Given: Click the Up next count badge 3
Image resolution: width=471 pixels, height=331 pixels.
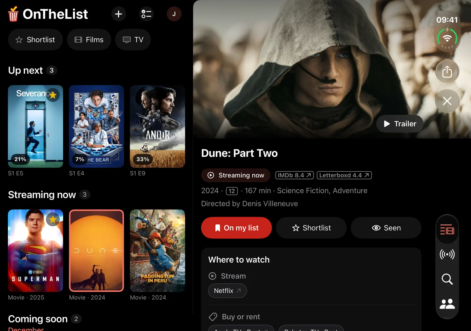Looking at the screenshot, I should coord(52,71).
